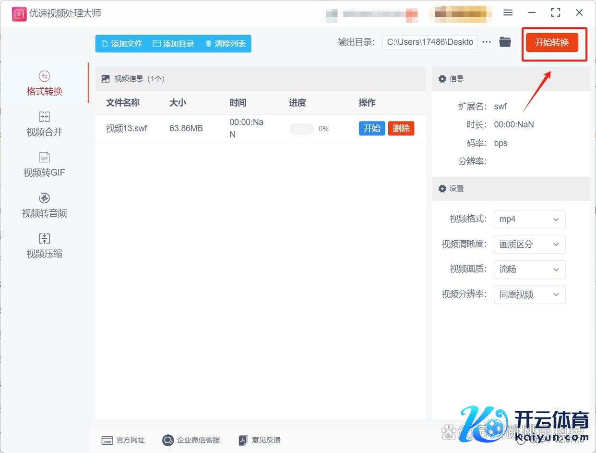Click 添加目录 to add a folder
596x453 pixels.
click(x=173, y=44)
